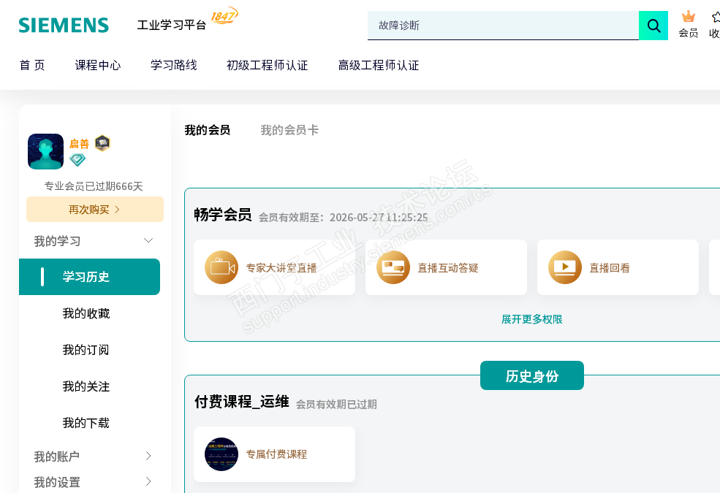Click the magnifier search button
Image resolution: width=720 pixels, height=493 pixels.
pyautogui.click(x=653, y=26)
